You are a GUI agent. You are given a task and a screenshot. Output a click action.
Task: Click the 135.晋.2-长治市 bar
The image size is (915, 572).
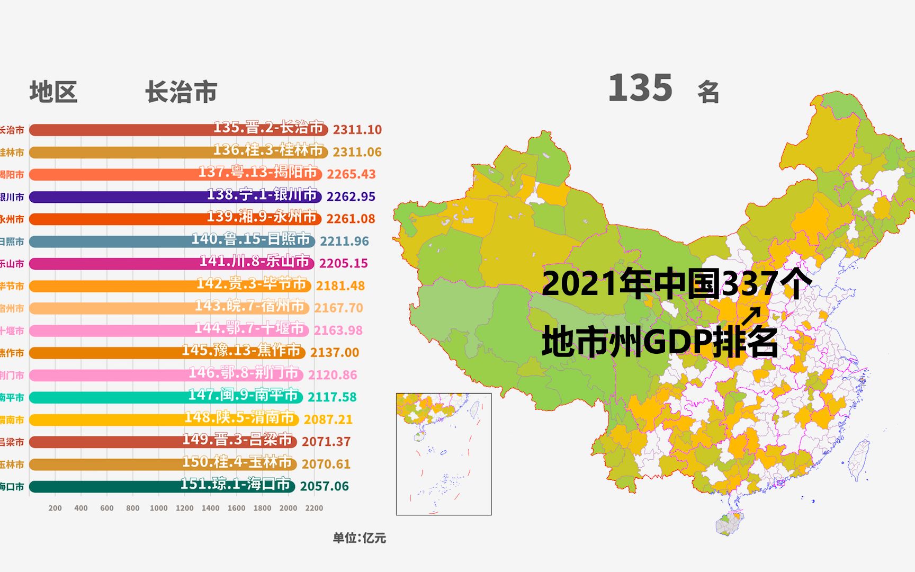coord(179,130)
